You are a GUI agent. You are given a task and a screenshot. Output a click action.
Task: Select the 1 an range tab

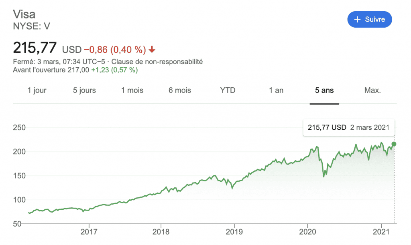[x=276, y=90]
